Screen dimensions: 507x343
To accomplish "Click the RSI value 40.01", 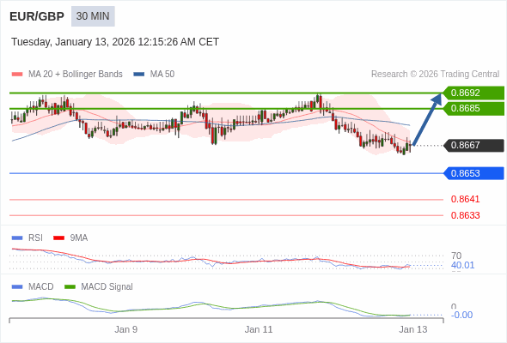I will pos(462,265).
